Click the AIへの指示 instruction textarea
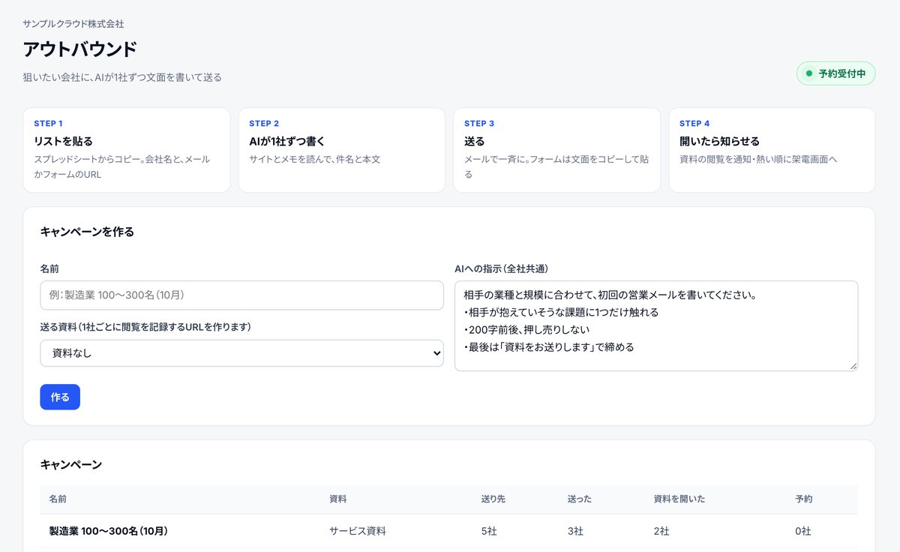 tap(656, 325)
